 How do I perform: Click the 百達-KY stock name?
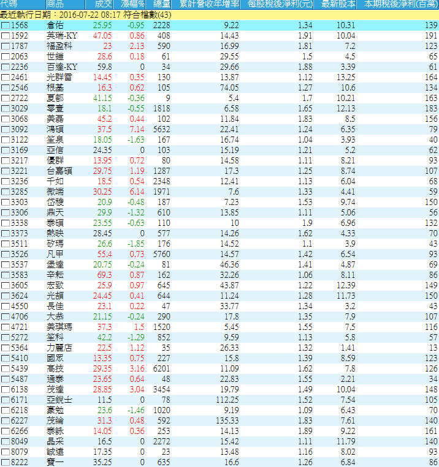(62, 67)
